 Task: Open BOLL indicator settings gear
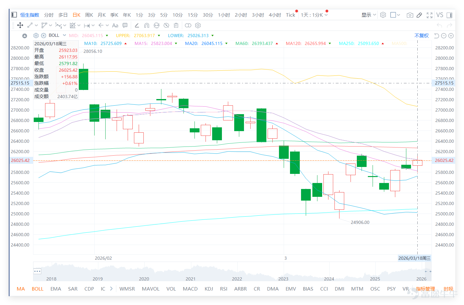(36, 36)
